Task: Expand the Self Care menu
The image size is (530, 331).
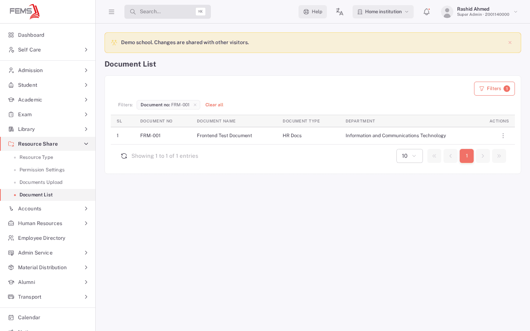Action: 48,50
